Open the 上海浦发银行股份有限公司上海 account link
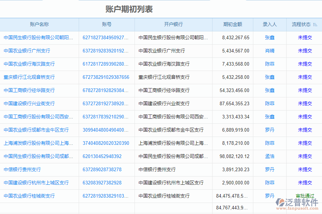This screenshot has width=322, height=214. coord(38,143)
